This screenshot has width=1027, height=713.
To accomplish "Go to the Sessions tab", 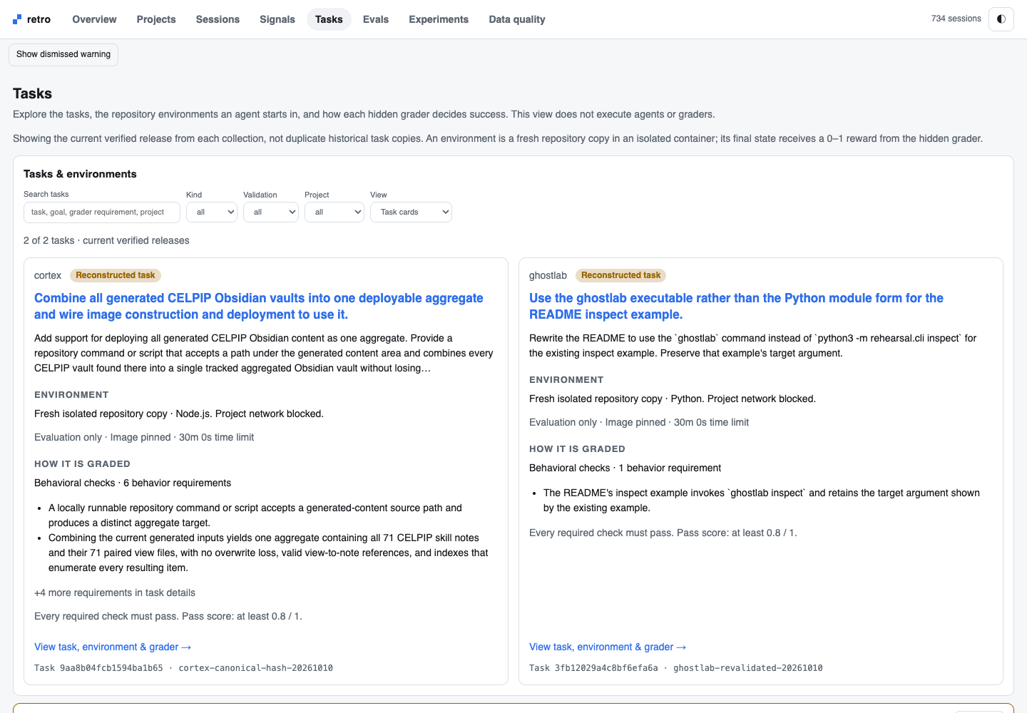I will coord(218,19).
